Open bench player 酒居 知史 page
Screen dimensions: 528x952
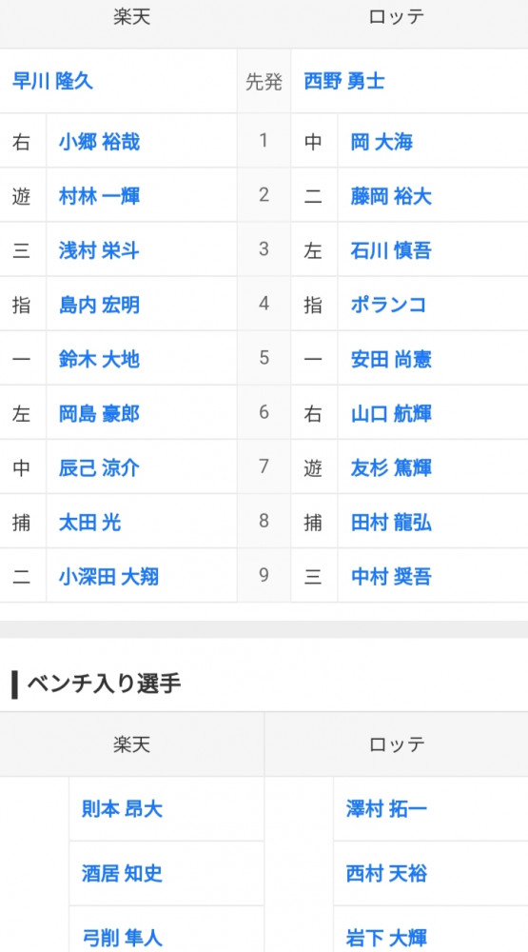point(122,873)
